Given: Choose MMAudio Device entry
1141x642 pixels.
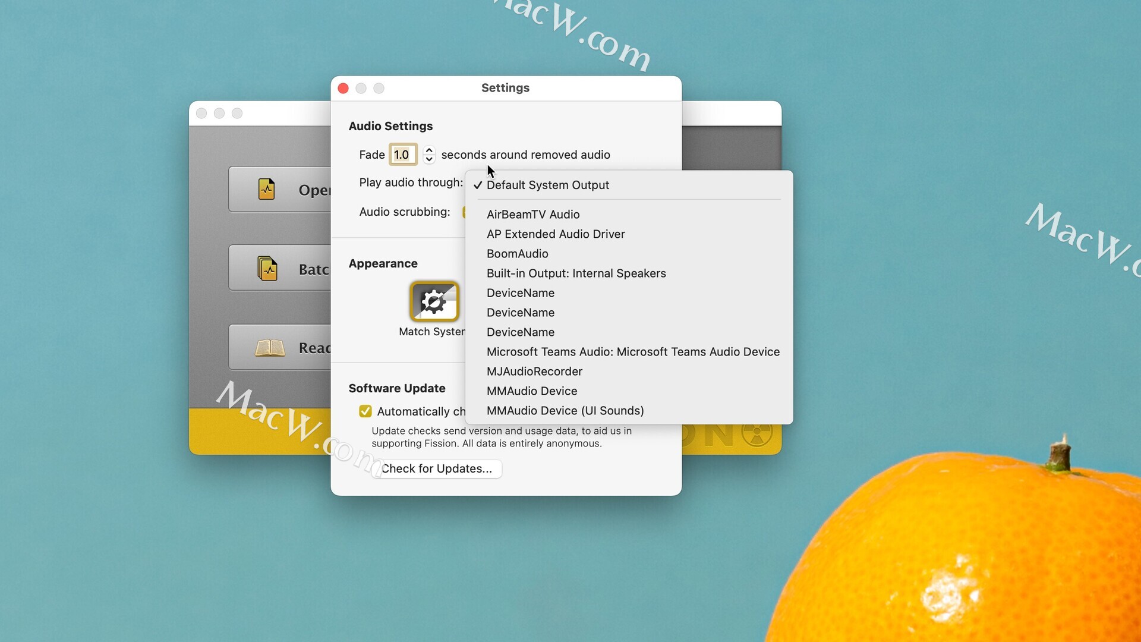Looking at the screenshot, I should (629, 391).
